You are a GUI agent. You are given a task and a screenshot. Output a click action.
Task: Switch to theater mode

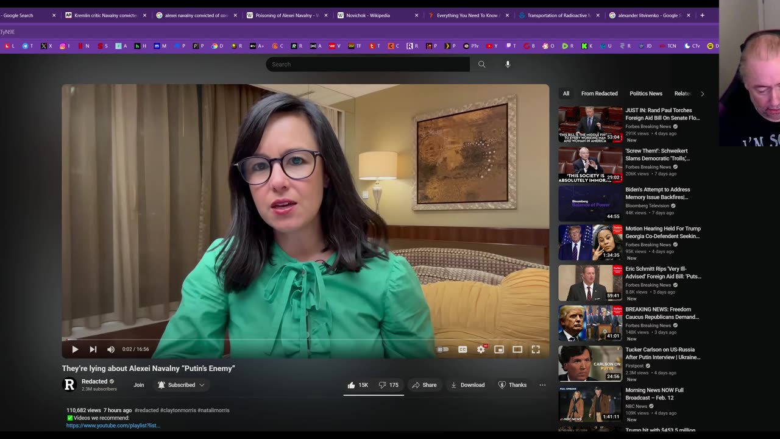coord(517,349)
